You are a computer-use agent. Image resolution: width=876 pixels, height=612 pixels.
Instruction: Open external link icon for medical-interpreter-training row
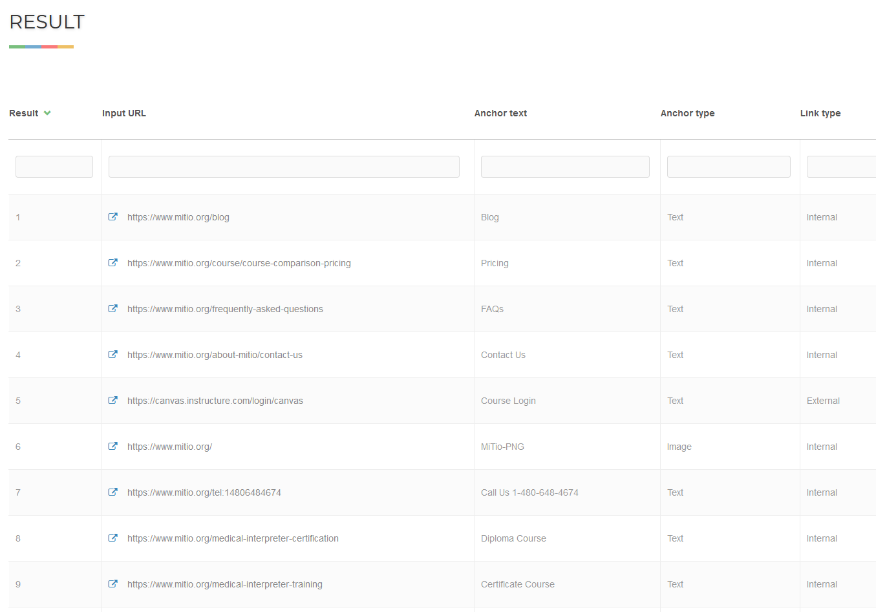[113, 584]
